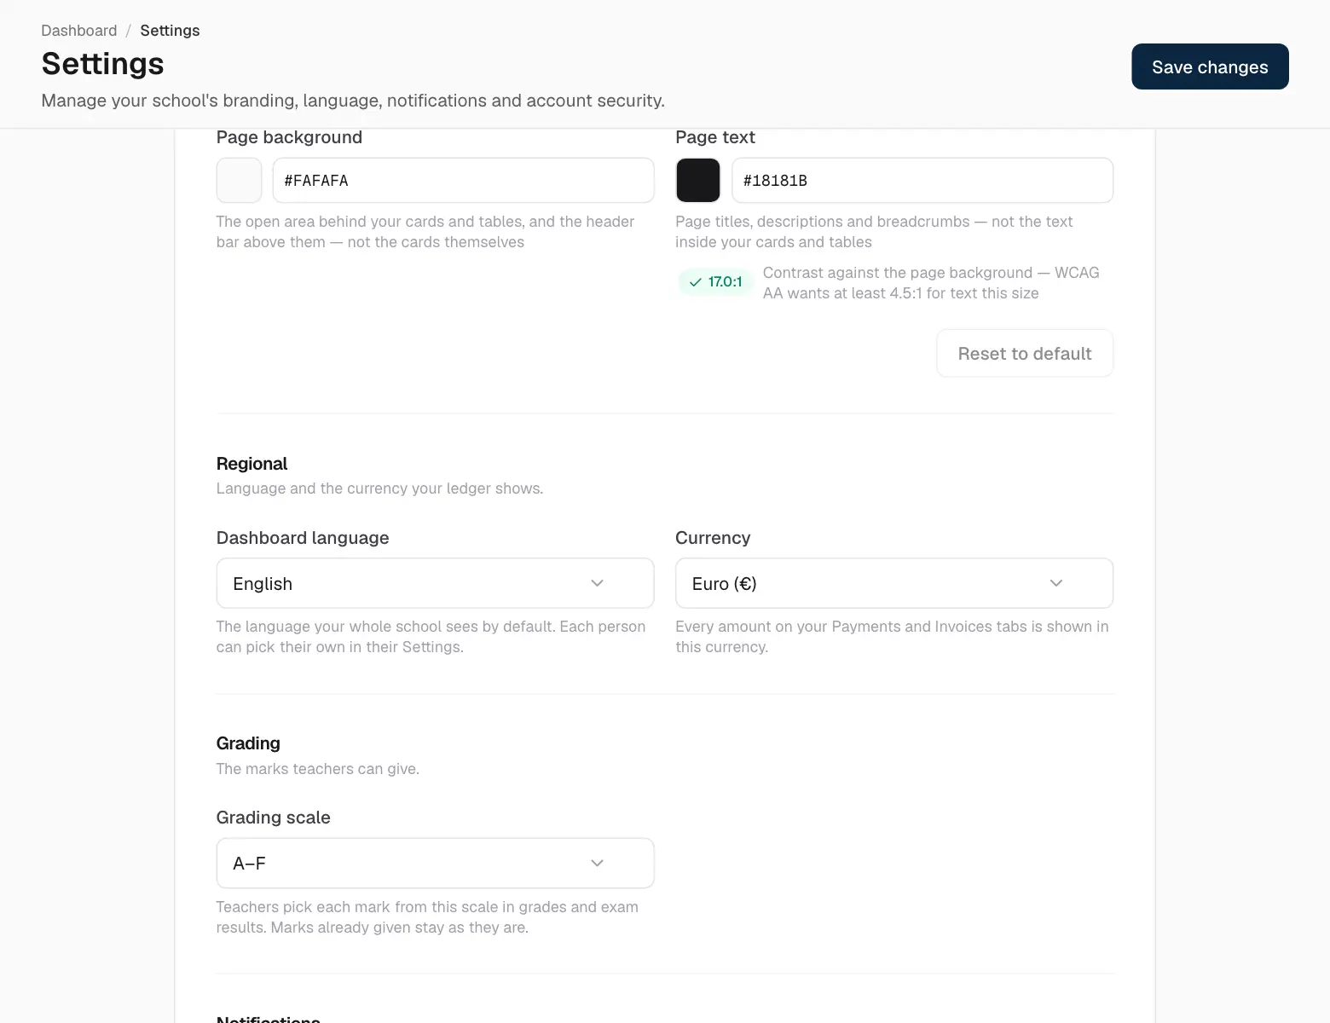Click the Grading scale label
The image size is (1330, 1023).
(x=273, y=818)
